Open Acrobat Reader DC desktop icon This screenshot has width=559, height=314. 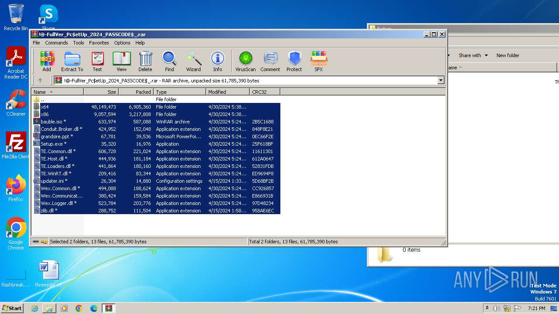pos(16,63)
